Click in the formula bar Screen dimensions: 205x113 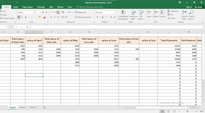click(x=116, y=27)
